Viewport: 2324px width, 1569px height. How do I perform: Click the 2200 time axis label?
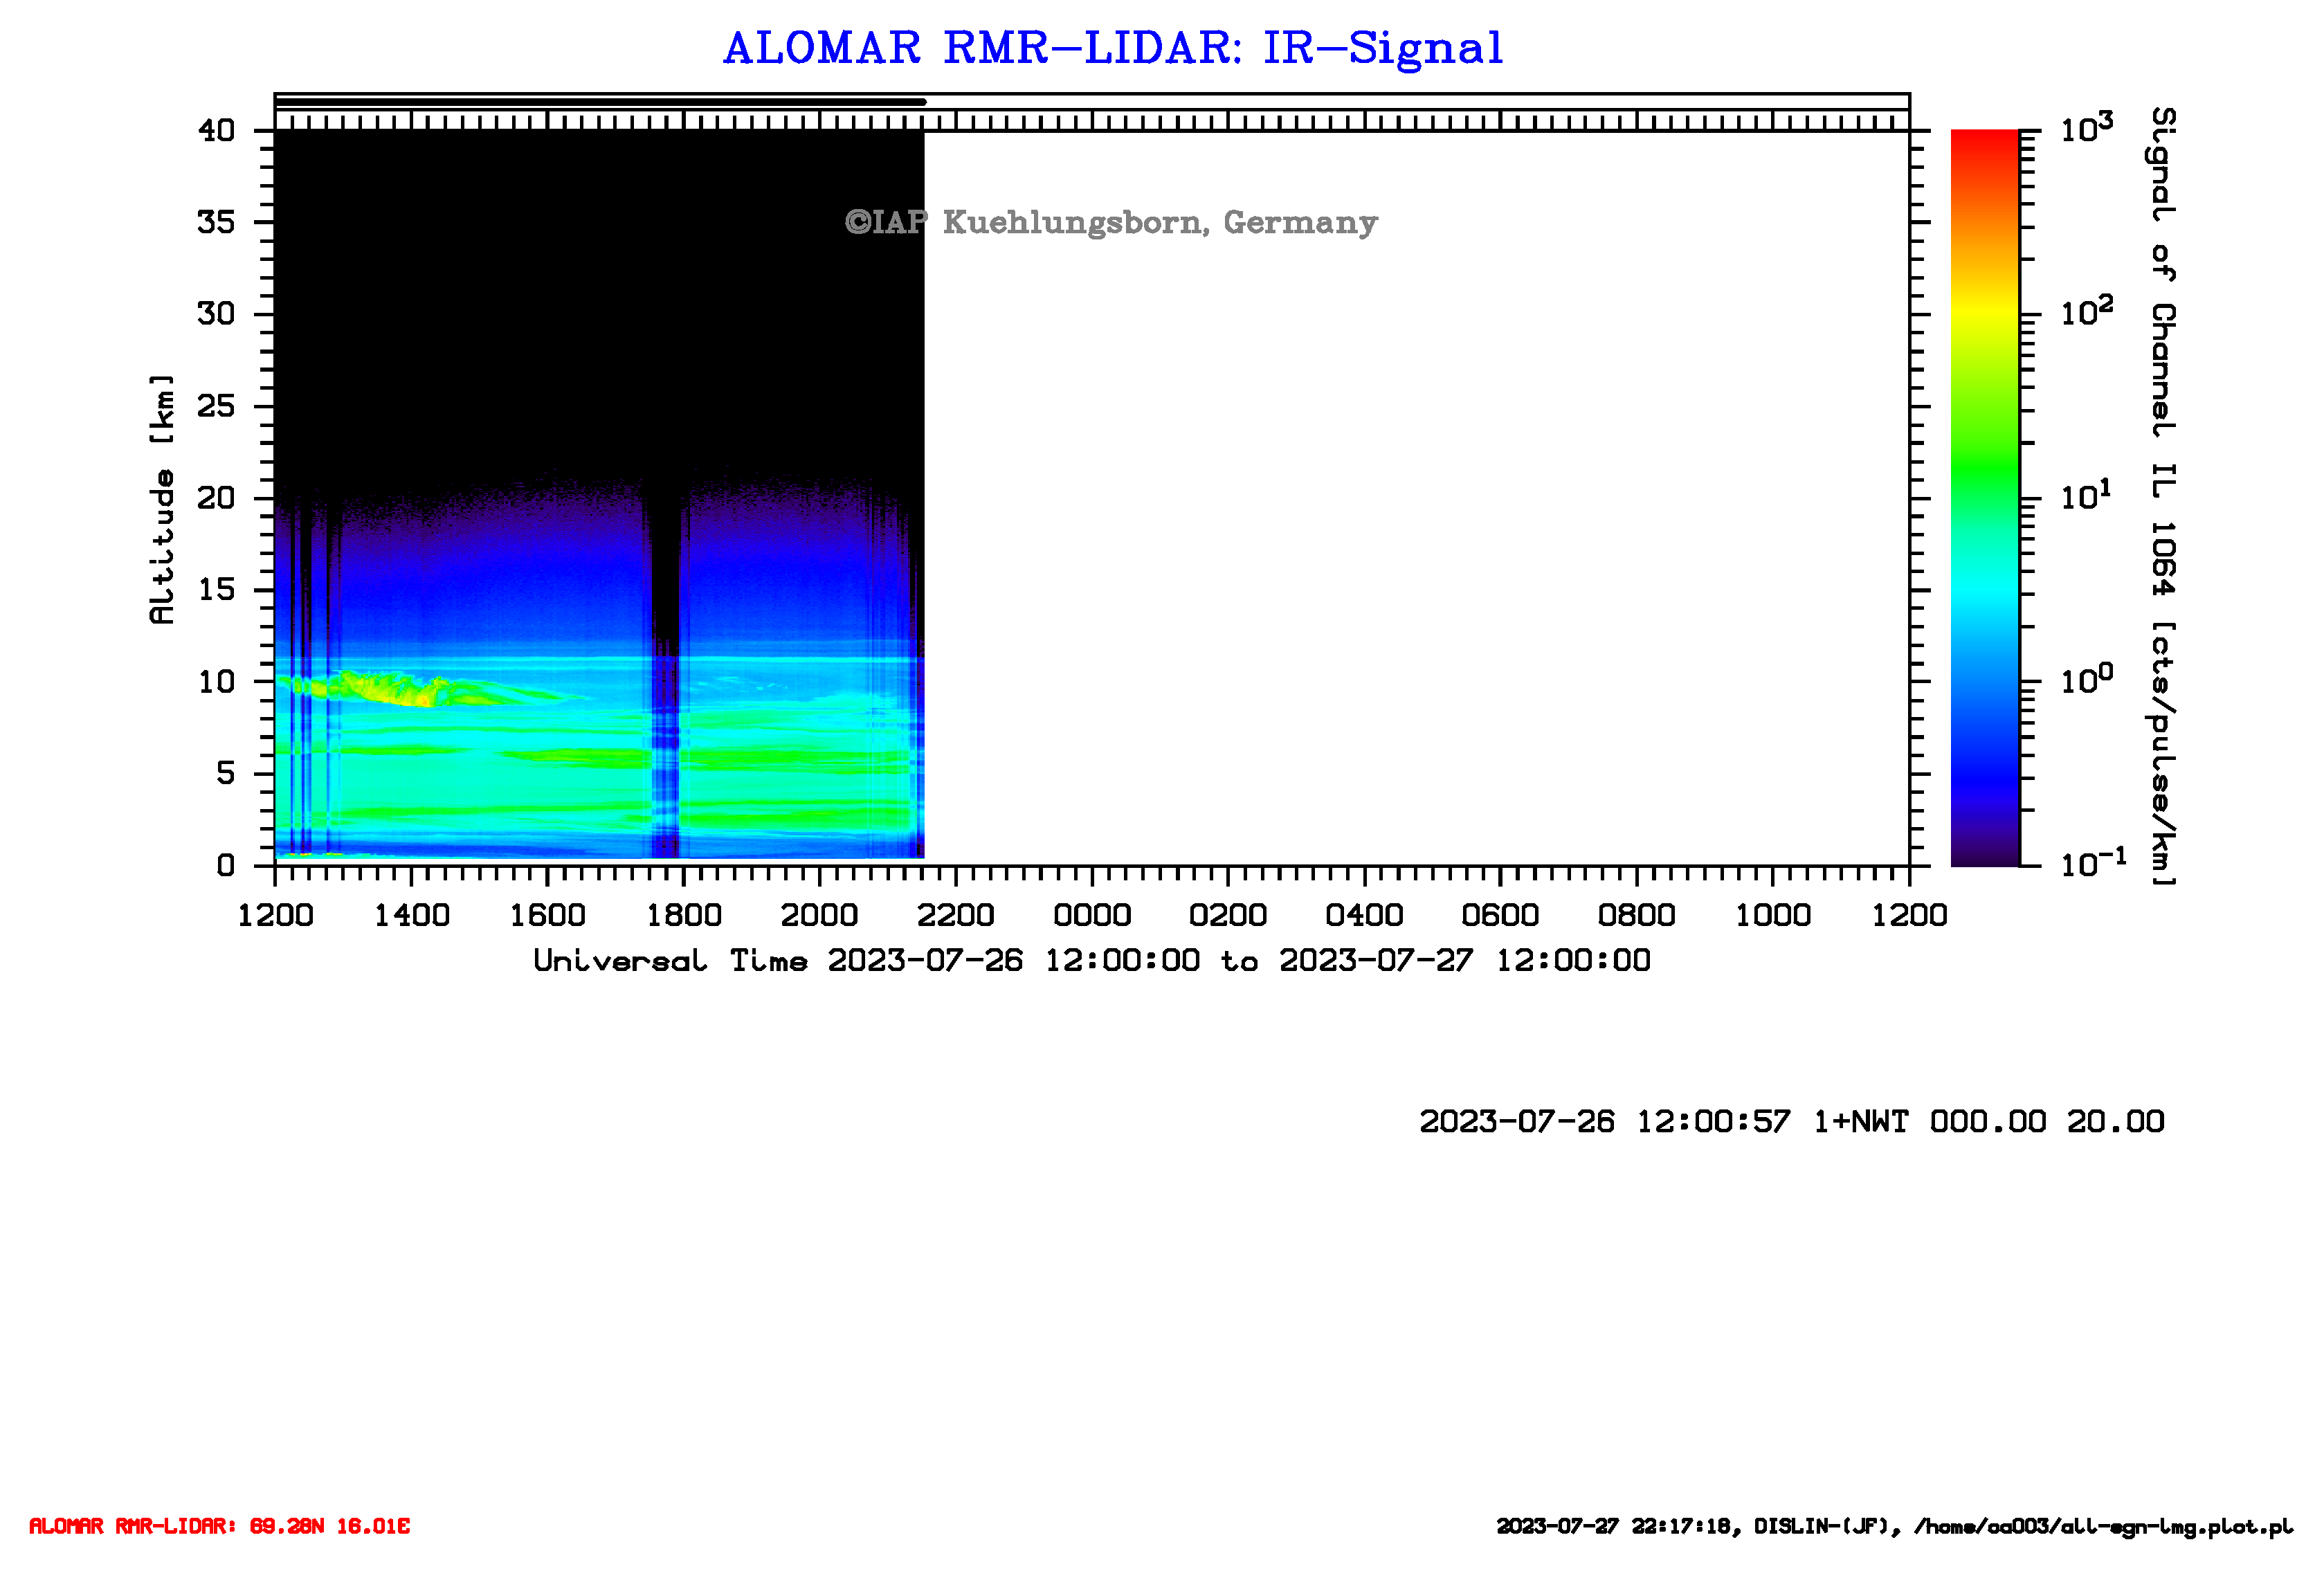pyautogui.click(x=956, y=914)
